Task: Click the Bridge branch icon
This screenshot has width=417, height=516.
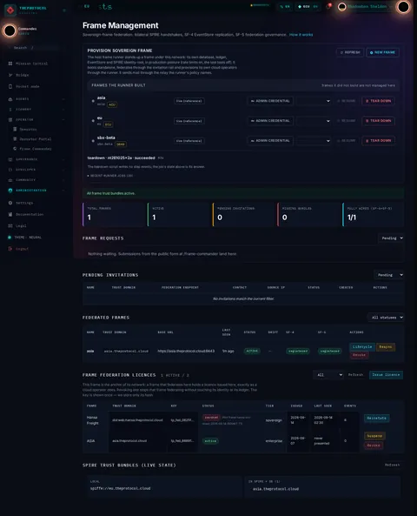Action: (x=10, y=75)
